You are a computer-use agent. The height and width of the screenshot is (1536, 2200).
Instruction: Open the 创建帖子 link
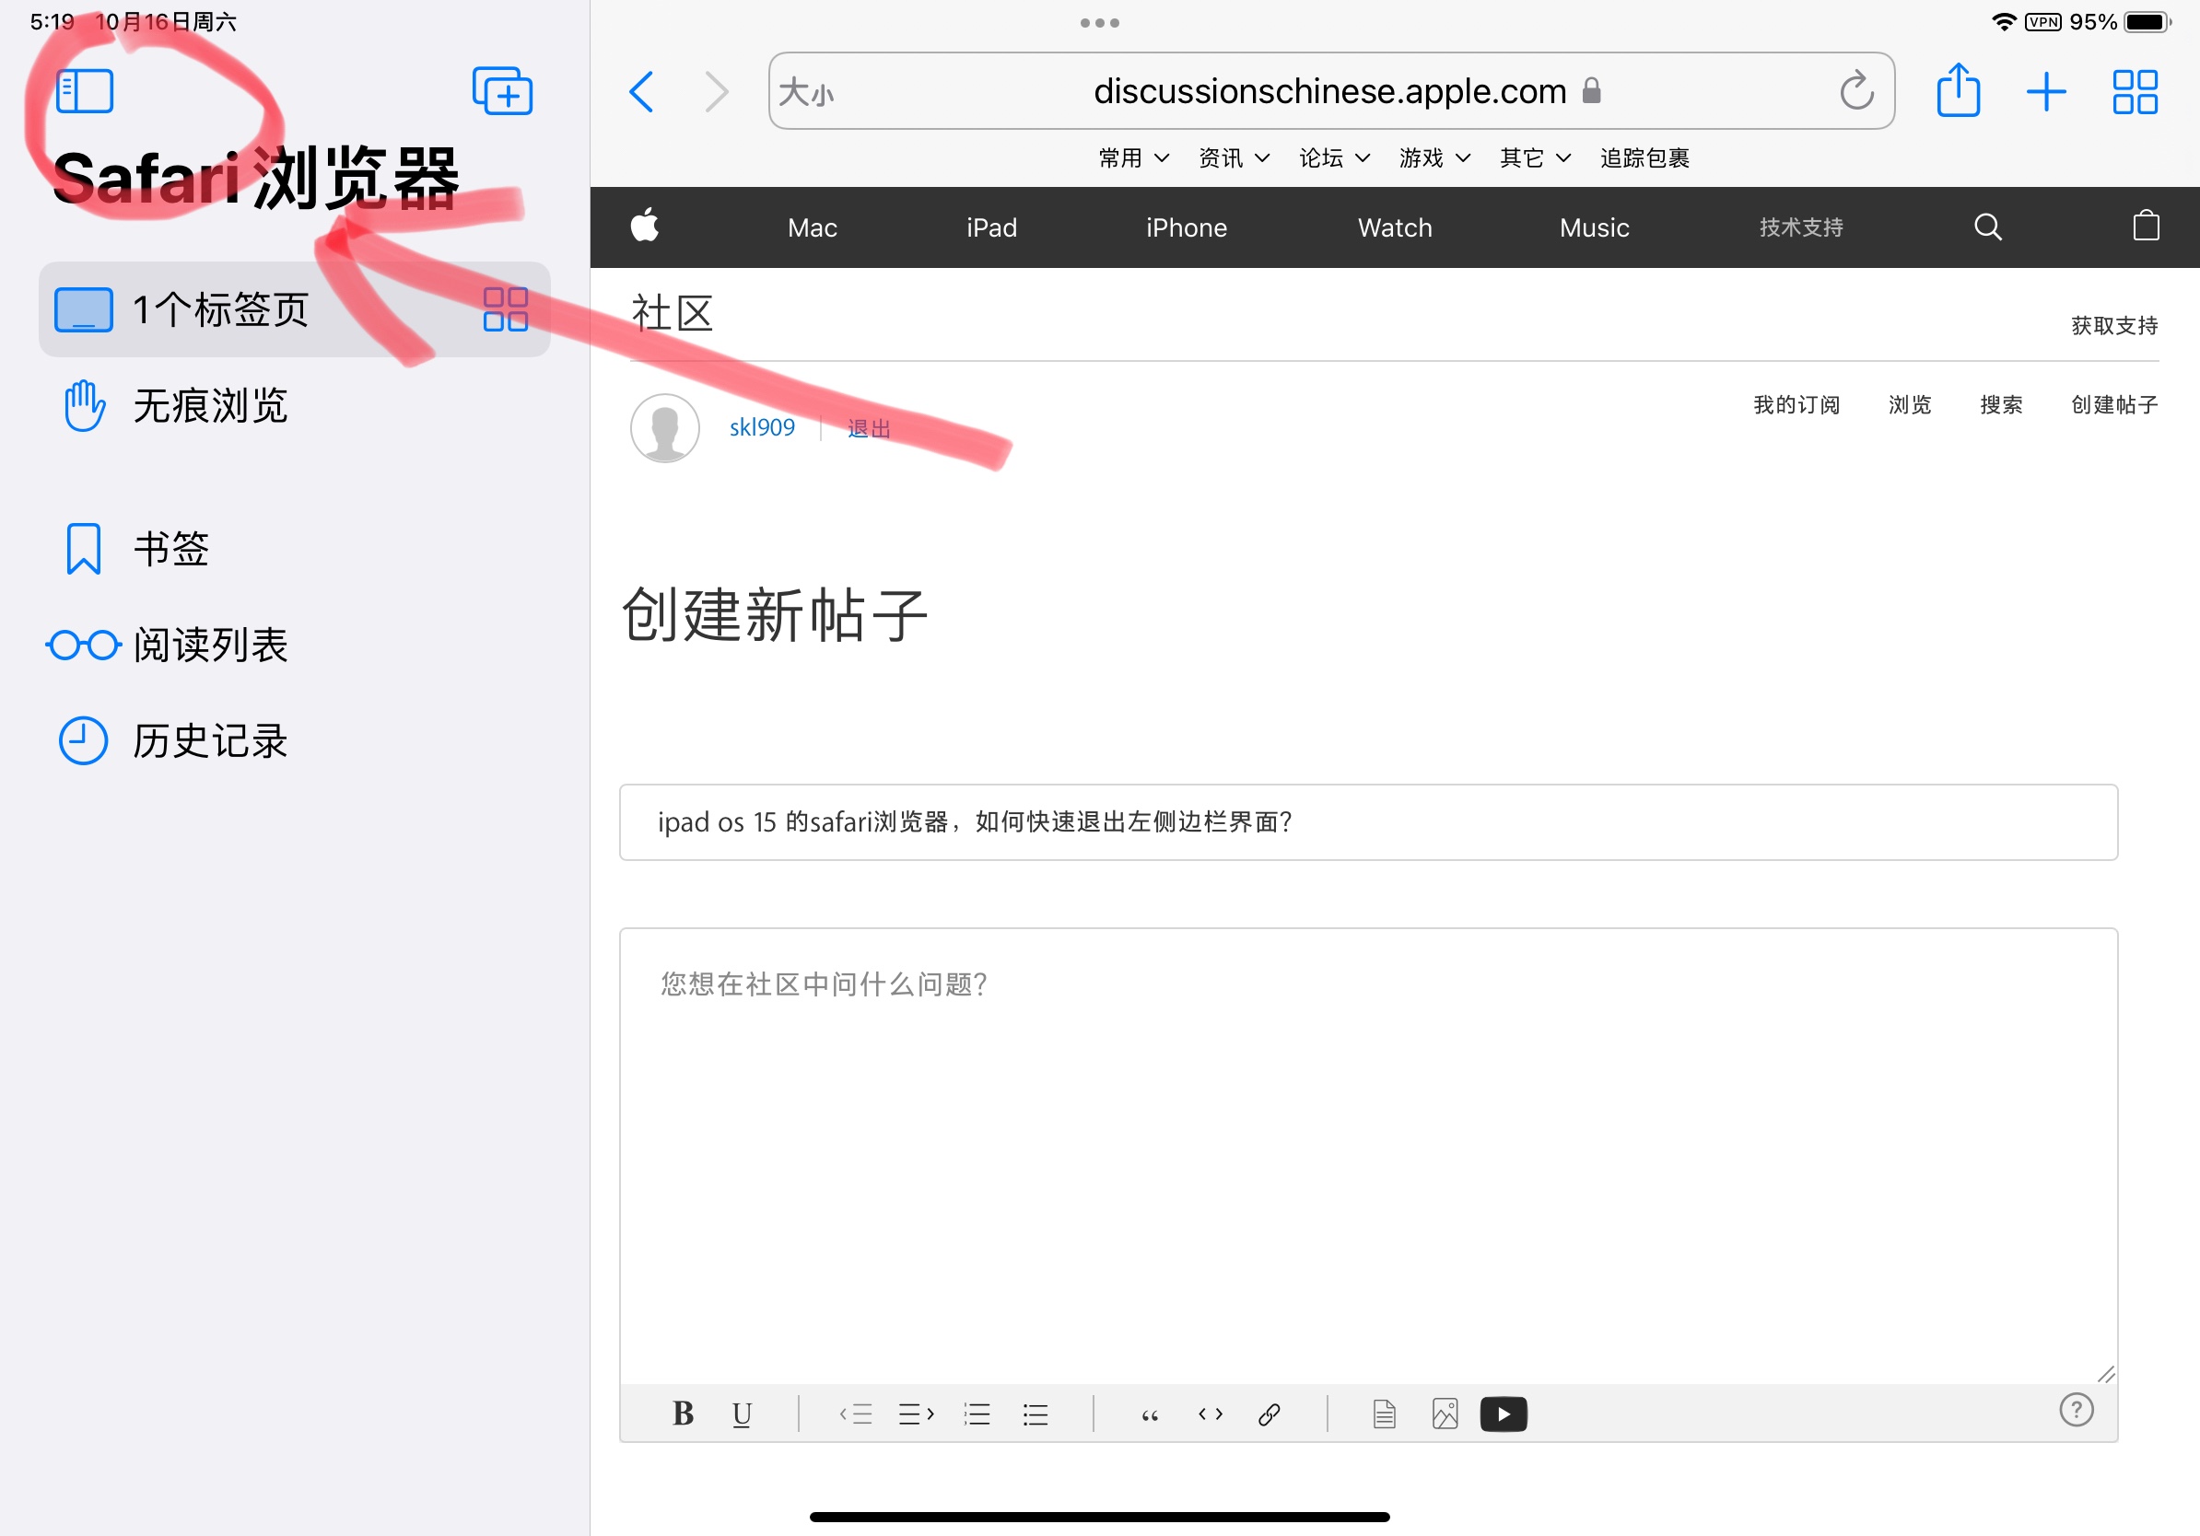click(x=2113, y=405)
